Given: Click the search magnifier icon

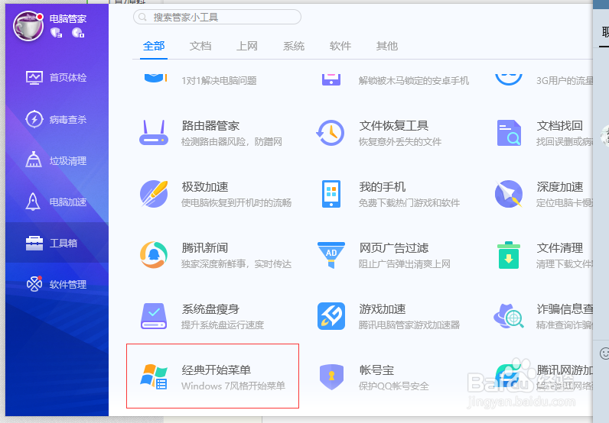Looking at the screenshot, I should [x=142, y=17].
